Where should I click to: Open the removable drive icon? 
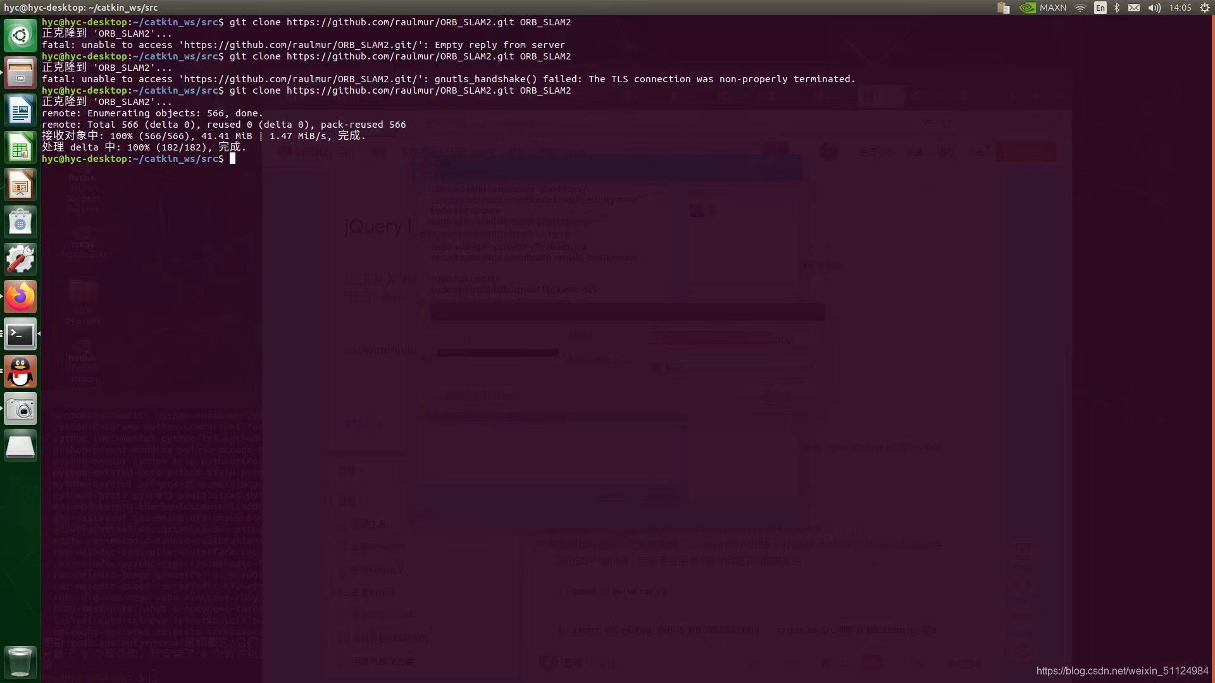tap(20, 446)
